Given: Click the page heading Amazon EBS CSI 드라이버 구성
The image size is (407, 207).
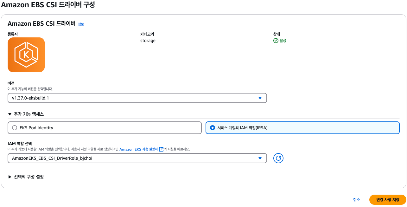Looking at the screenshot, I should (48, 5).
